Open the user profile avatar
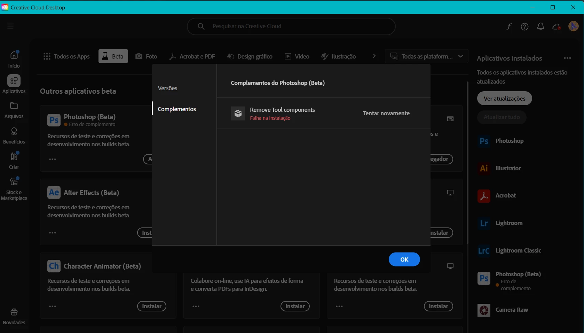Screen dimensions: 584x333 point(573,26)
